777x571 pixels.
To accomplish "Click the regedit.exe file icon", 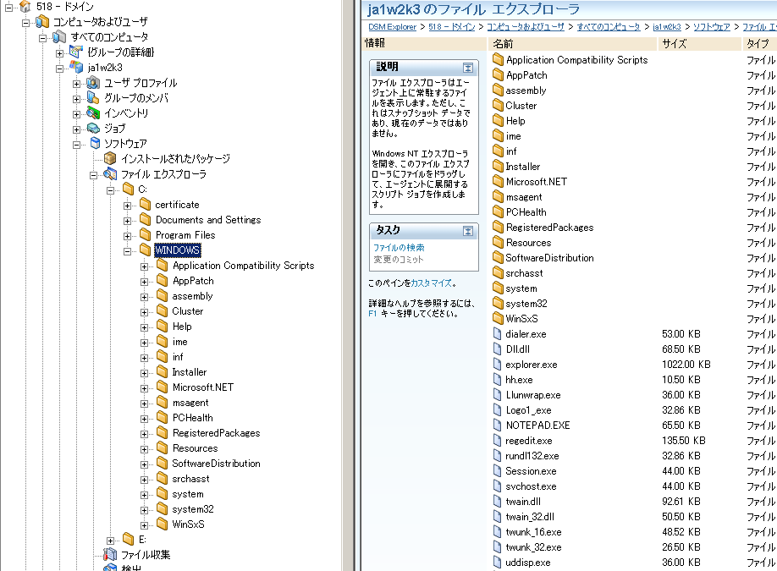I will click(x=498, y=440).
